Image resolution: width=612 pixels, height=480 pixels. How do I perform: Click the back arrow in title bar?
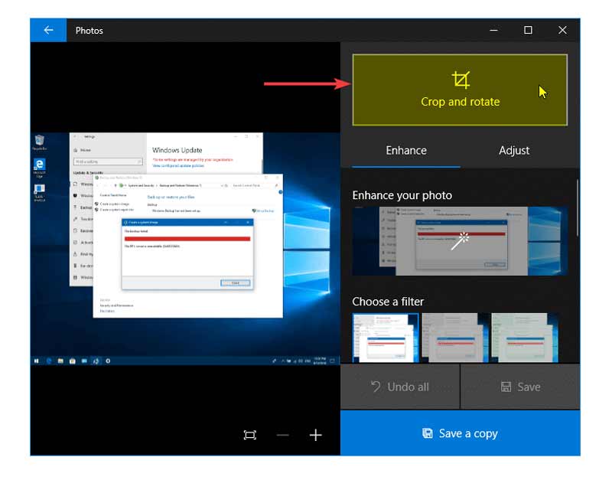48,31
